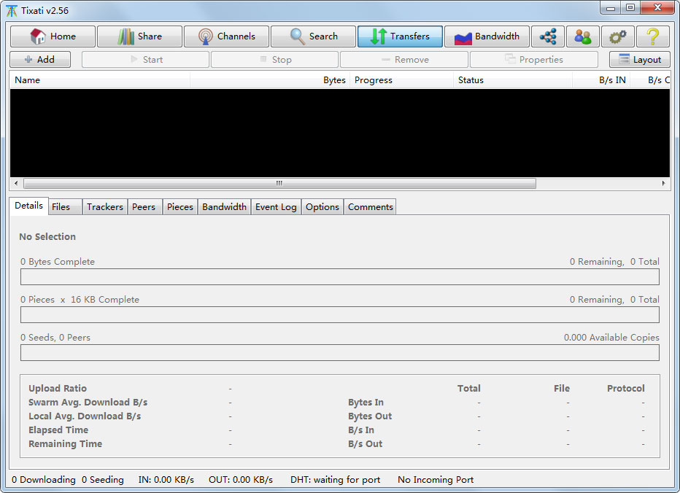Click the Pieces Complete progress bar
This screenshot has width=680, height=493.
pyautogui.click(x=339, y=315)
